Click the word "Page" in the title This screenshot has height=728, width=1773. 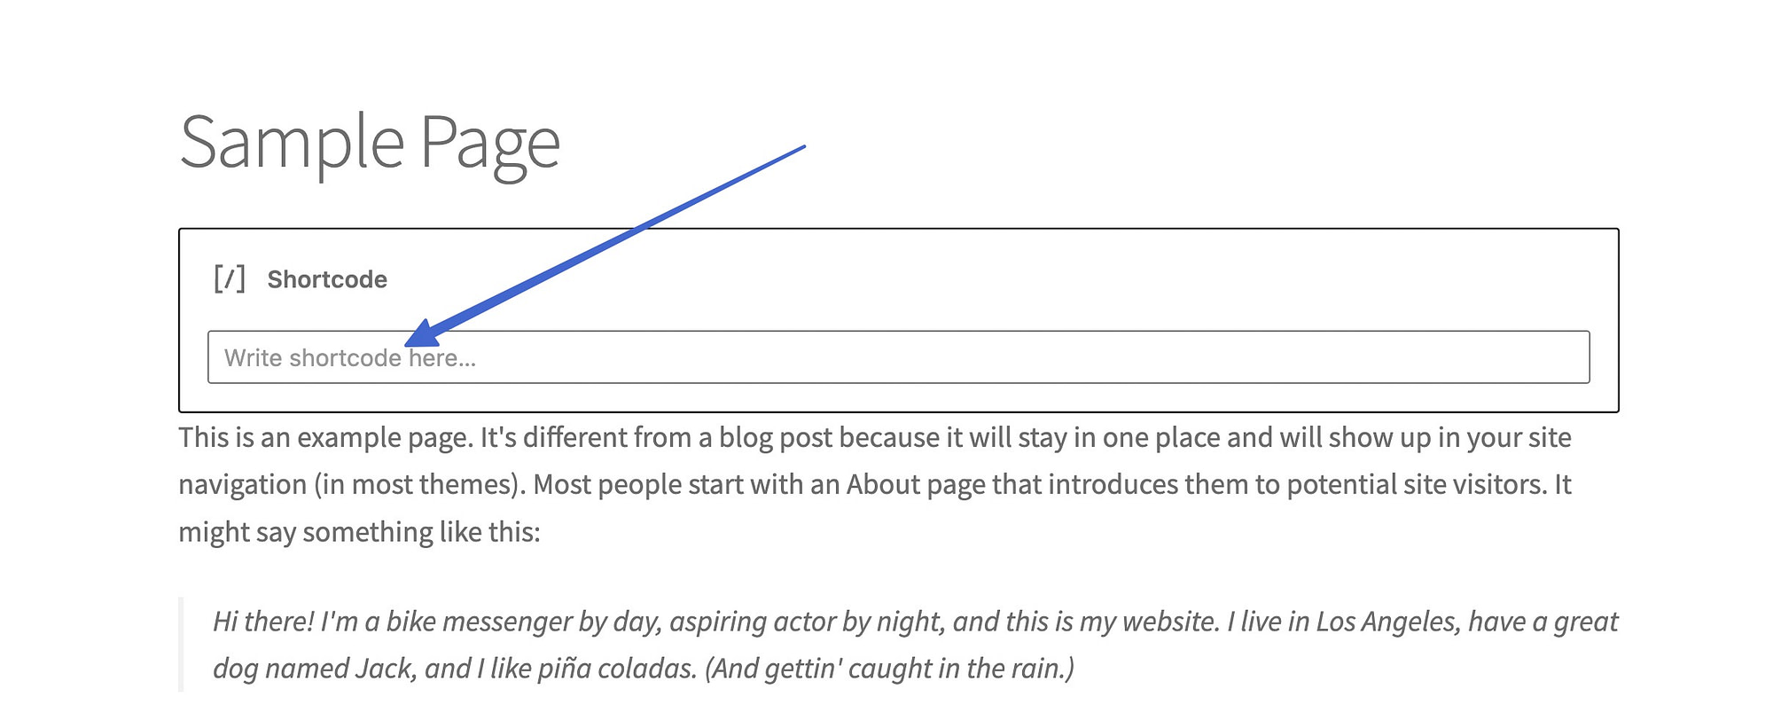coord(489,143)
